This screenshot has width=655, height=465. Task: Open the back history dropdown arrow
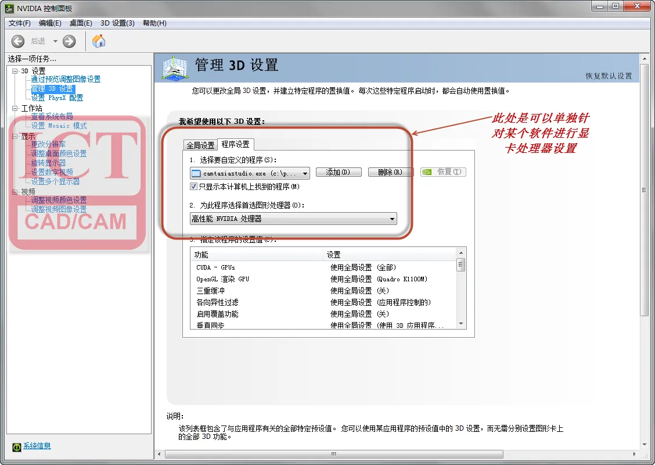coord(55,41)
